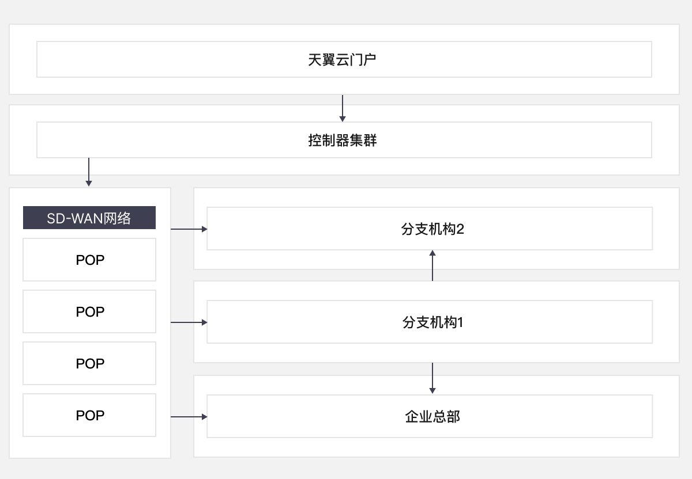Click the 分支机构2 outer container
The width and height of the screenshot is (692, 479).
tap(577, 196)
